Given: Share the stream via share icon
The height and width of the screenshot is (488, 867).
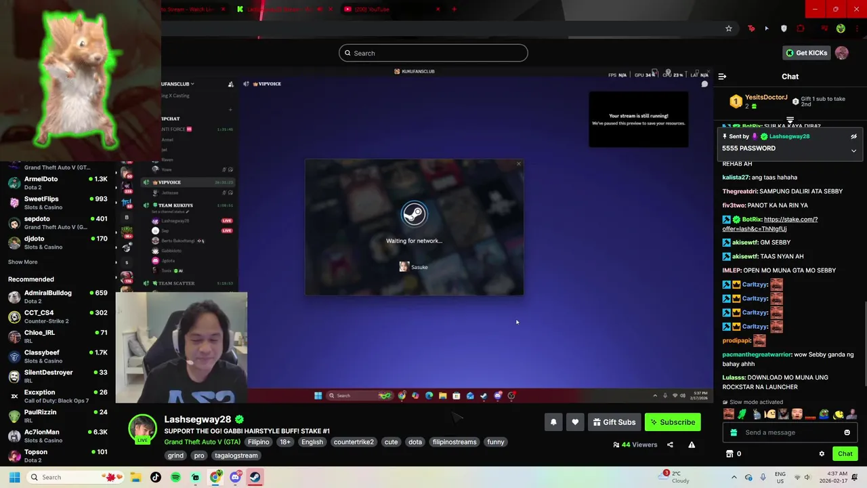Looking at the screenshot, I should tap(670, 445).
